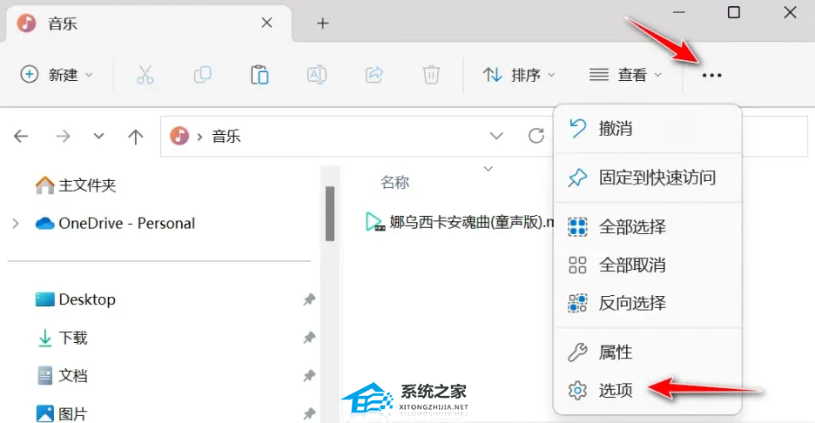Click the Delete trash bin icon
This screenshot has height=423, width=815.
click(431, 75)
